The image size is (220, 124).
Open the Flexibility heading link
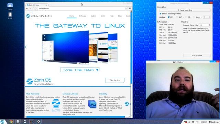[103, 94]
